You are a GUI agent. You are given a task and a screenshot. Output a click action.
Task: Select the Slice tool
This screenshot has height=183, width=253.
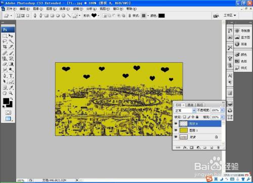pyautogui.click(x=11, y=47)
